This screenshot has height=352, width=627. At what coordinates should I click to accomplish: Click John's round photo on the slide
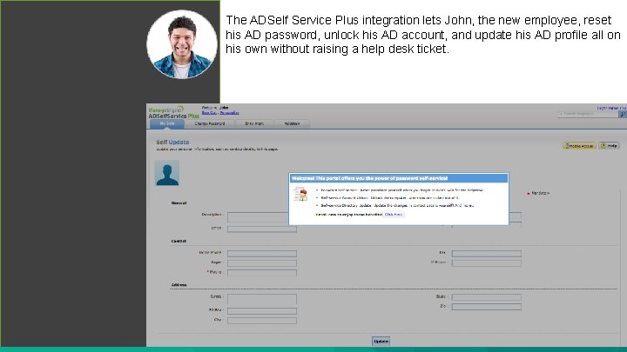click(182, 44)
